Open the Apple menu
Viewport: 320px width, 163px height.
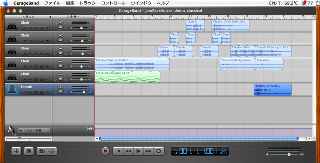[x=6, y=3]
